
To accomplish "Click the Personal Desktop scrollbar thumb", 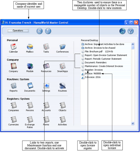I will click(133, 47).
